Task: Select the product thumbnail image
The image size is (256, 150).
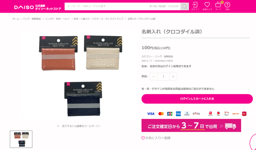Action: (x=21, y=139)
